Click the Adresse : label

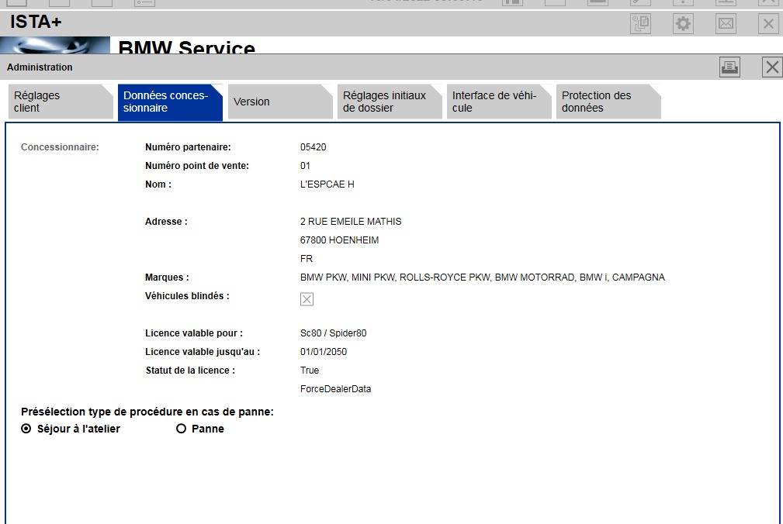[166, 222]
